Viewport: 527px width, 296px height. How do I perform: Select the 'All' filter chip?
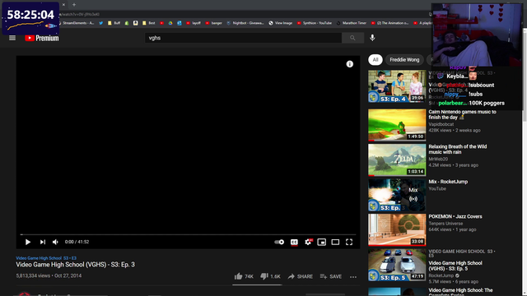[375, 60]
